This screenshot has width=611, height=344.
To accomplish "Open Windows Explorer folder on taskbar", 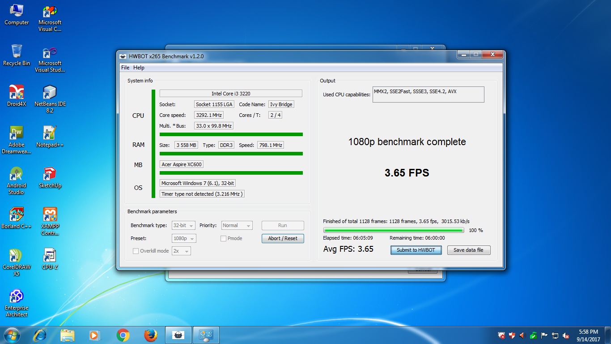I will [x=68, y=335].
